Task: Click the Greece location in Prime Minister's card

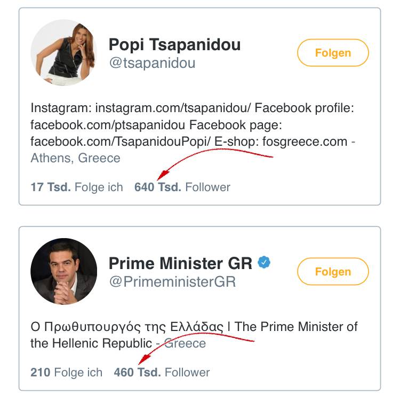Action: (185, 343)
